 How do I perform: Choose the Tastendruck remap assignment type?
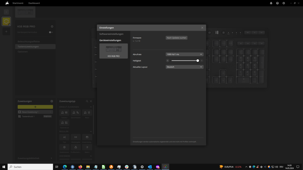point(64,122)
